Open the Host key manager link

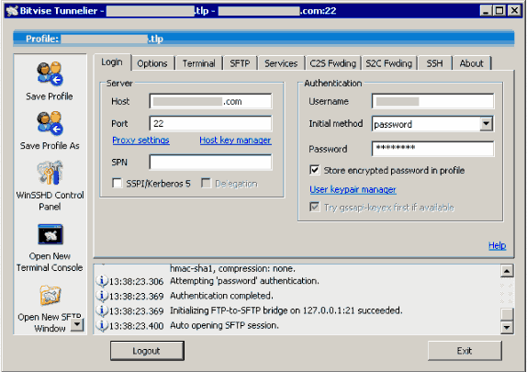click(235, 141)
